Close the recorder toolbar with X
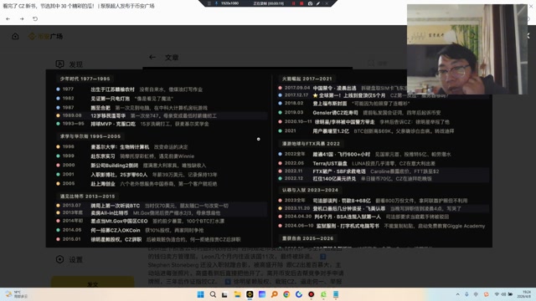The width and height of the screenshot is (536, 301). click(327, 3)
